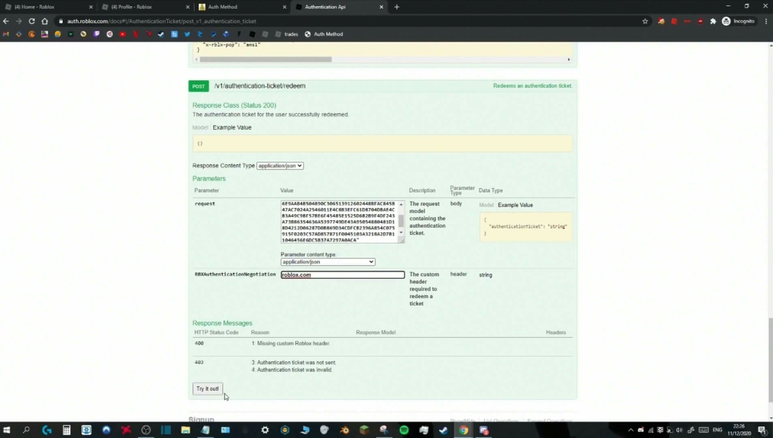Image resolution: width=773 pixels, height=438 pixels.
Task: Open Minecraft from the taskbar
Action: (364, 430)
